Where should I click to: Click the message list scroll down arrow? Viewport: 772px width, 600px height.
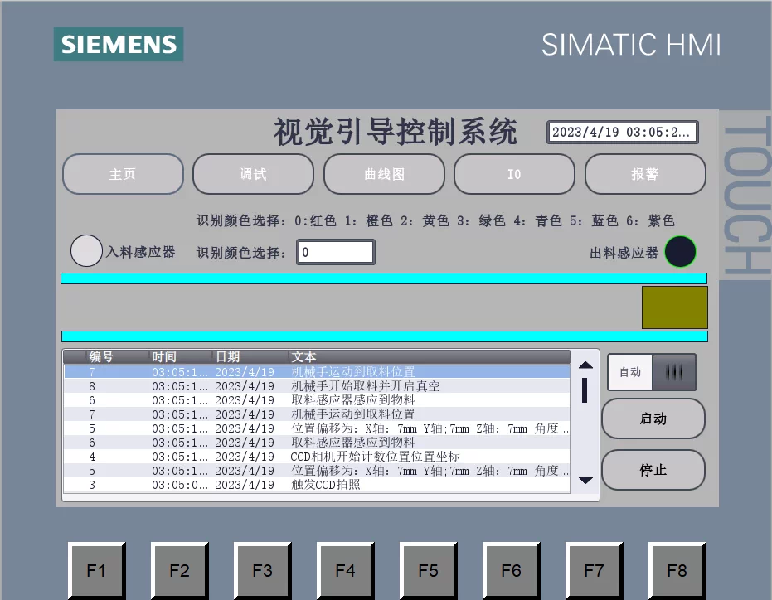[x=585, y=480]
